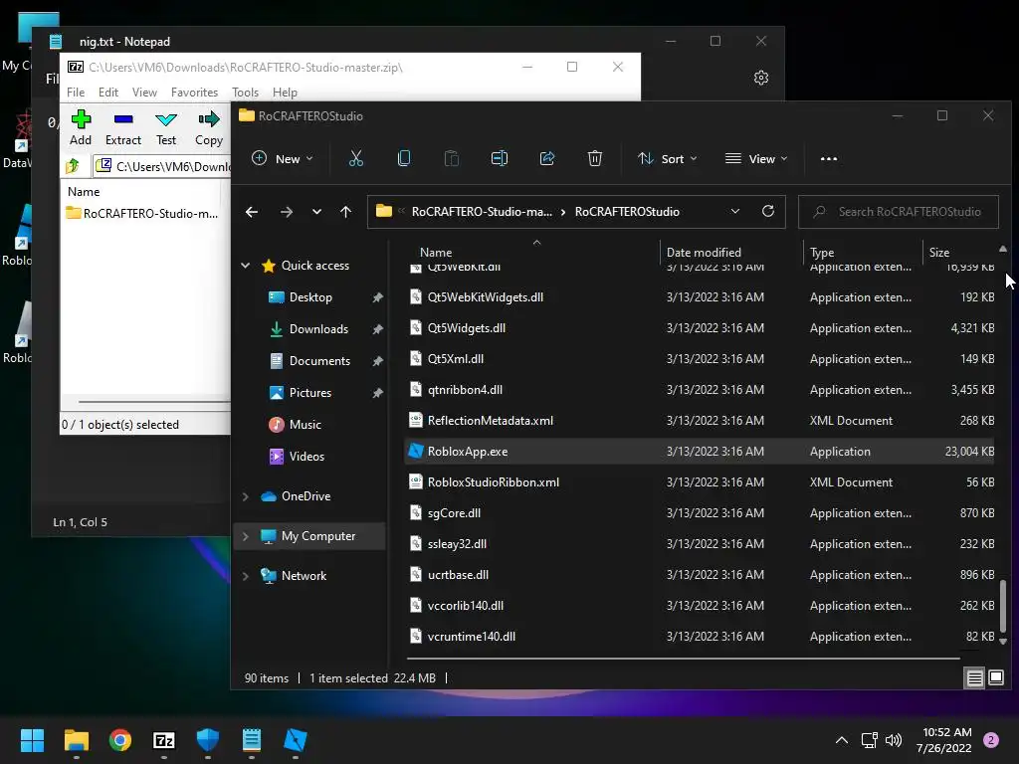Expand the Network tree node
The height and width of the screenshot is (764, 1019).
pos(246,576)
